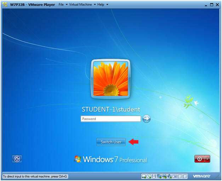Viewport: 222px width, 181px height.
Task: Click the sound card status icon
Action: coord(170,176)
